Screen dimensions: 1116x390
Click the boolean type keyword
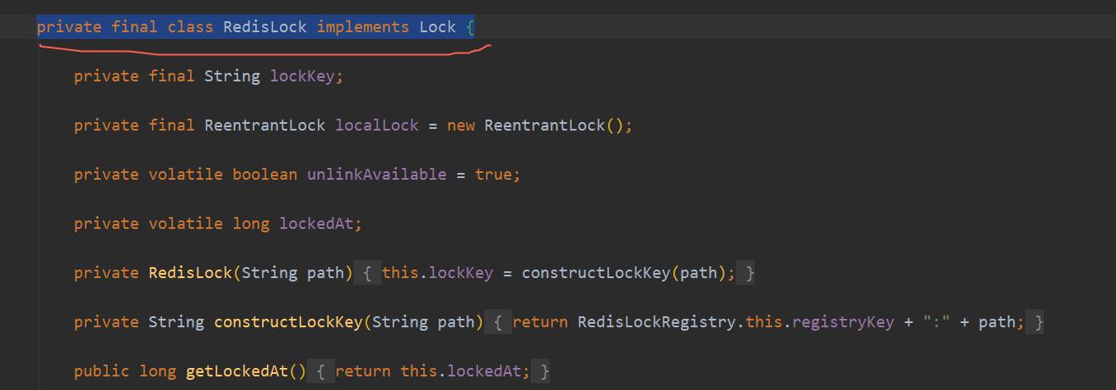click(265, 175)
